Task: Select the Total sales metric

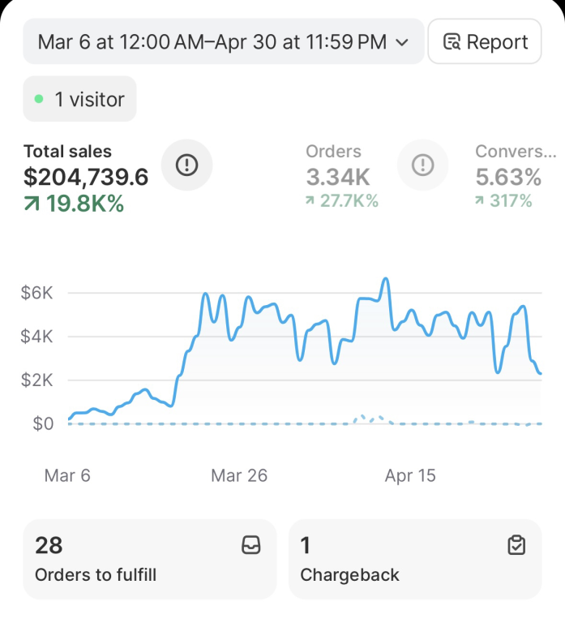Action: (86, 178)
